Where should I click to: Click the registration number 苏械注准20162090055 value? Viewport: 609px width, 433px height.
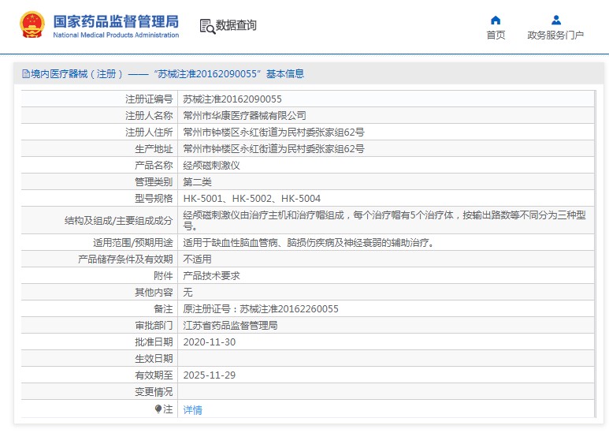232,99
